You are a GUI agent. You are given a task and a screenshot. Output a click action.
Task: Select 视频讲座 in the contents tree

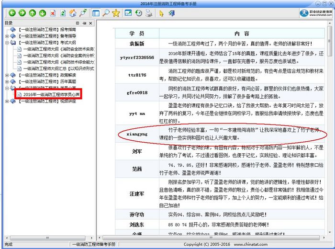[x=47, y=101]
